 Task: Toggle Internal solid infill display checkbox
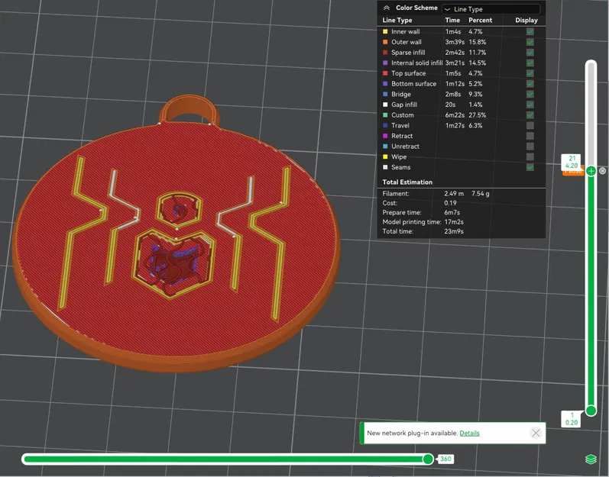(530, 63)
